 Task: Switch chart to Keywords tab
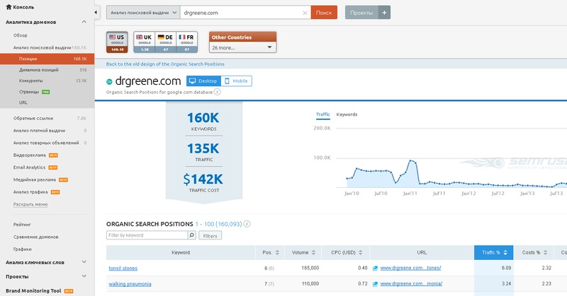coord(347,114)
